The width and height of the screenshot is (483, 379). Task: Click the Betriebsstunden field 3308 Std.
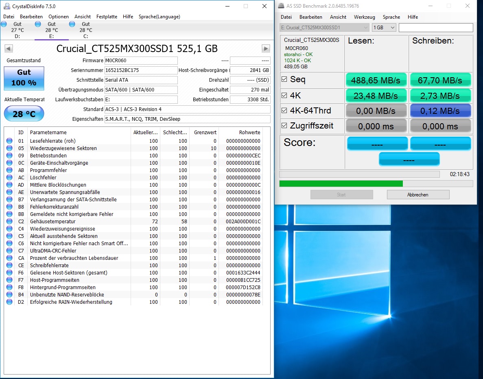(250, 100)
